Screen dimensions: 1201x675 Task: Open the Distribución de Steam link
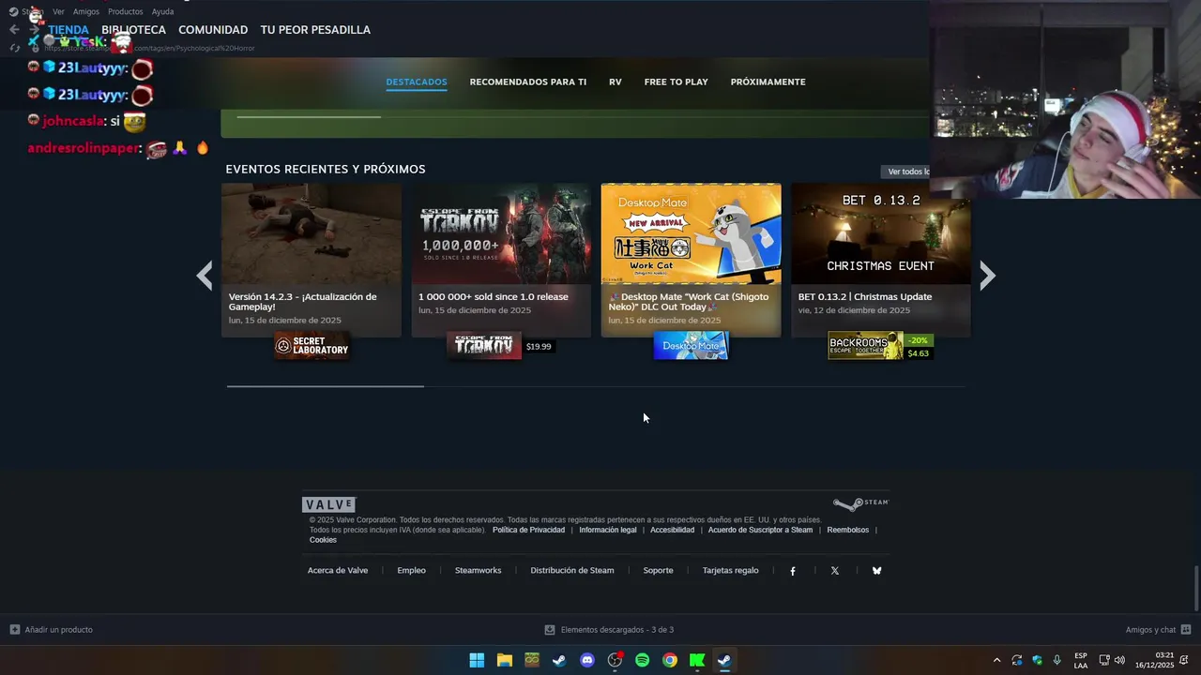(x=572, y=570)
